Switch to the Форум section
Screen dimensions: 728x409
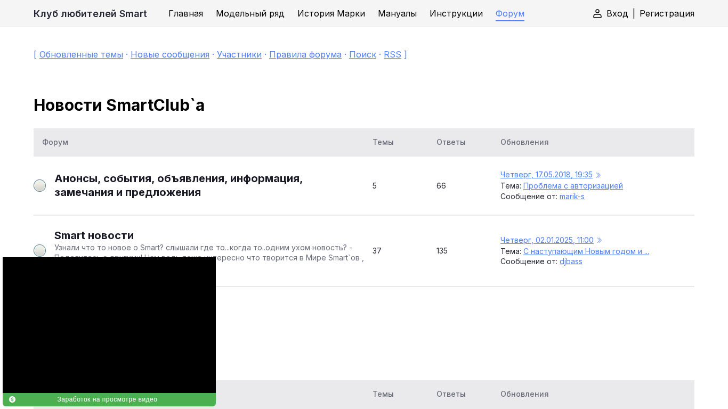510,13
